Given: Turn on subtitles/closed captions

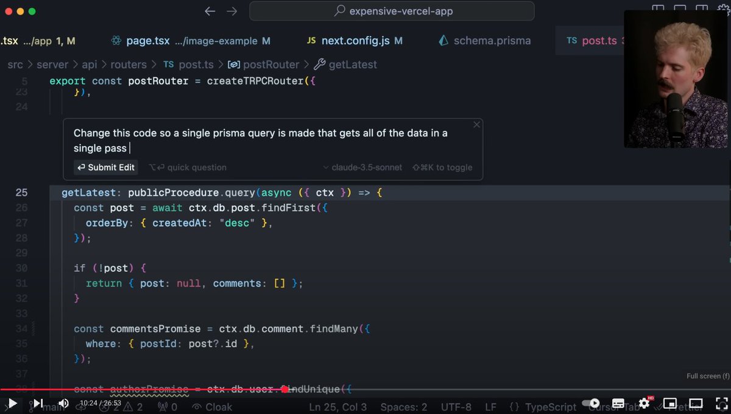Looking at the screenshot, I should click(618, 403).
